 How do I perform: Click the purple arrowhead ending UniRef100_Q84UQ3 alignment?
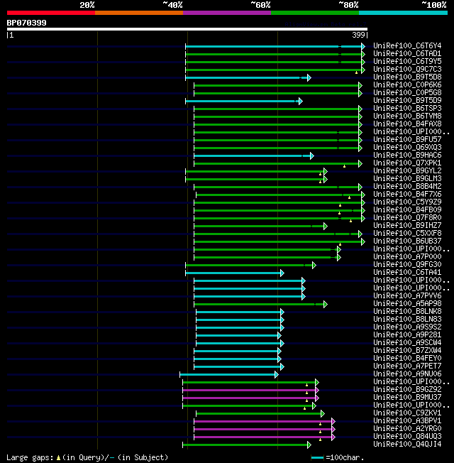333,437
